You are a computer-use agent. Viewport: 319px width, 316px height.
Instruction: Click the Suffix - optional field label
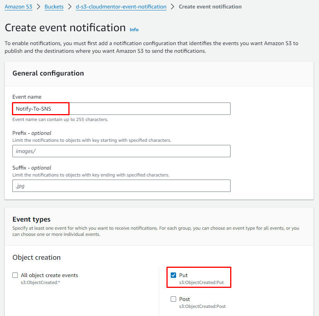(x=32, y=168)
